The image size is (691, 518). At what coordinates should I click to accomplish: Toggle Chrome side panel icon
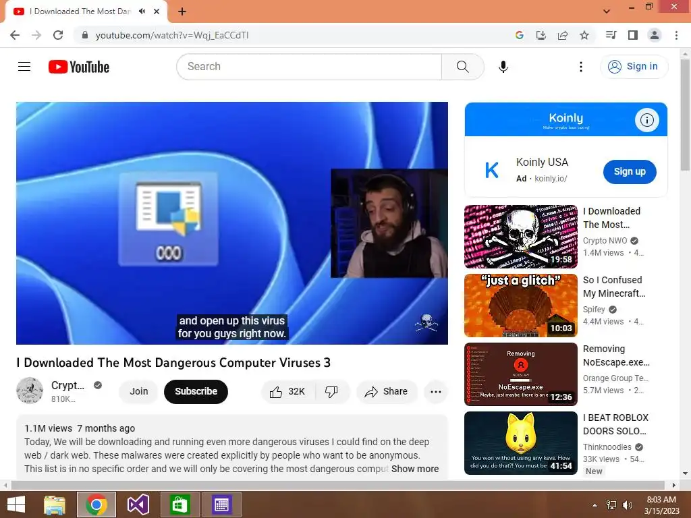(633, 35)
